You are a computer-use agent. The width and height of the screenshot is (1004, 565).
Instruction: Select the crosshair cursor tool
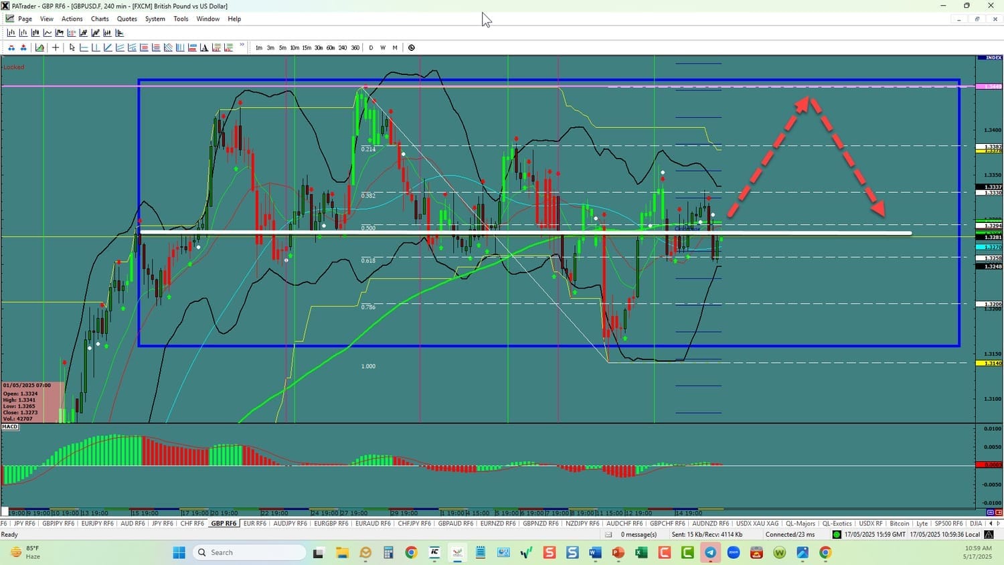[56, 48]
